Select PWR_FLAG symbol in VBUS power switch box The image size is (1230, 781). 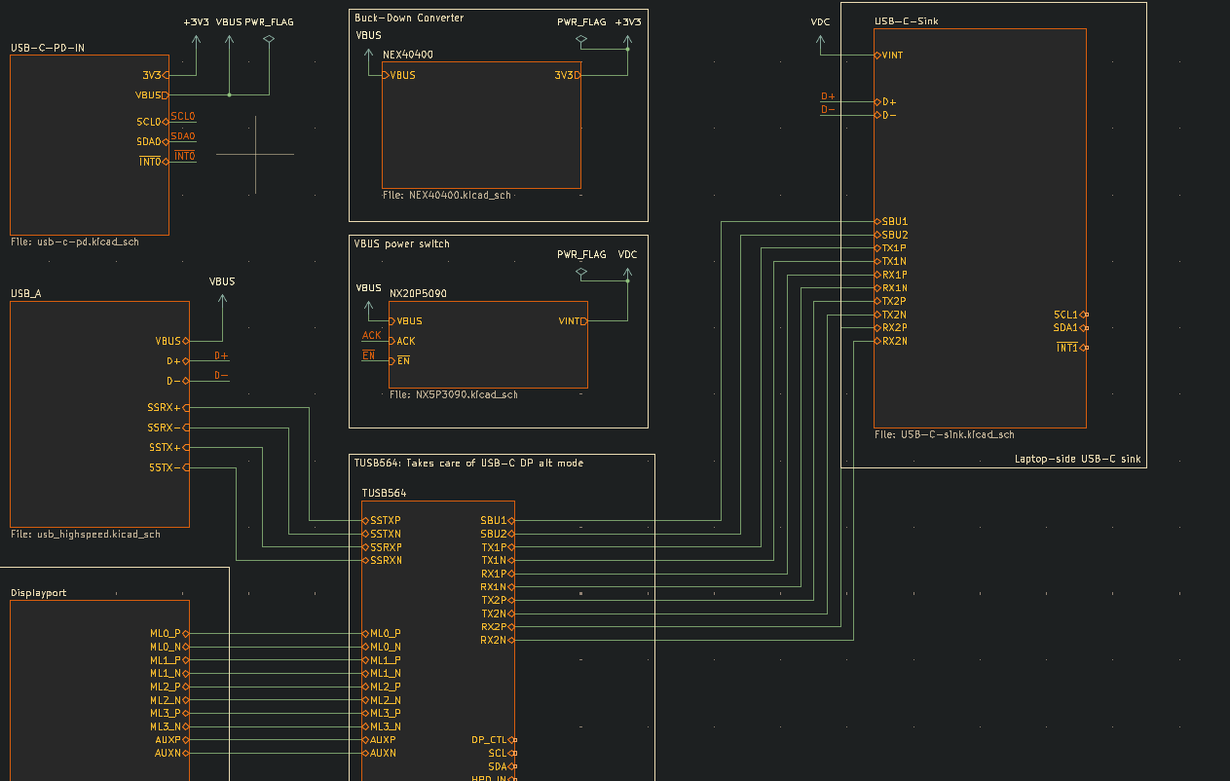[581, 266]
